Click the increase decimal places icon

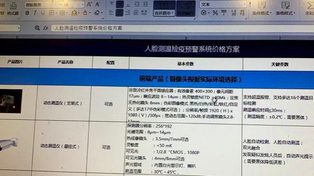[x=233, y=13]
